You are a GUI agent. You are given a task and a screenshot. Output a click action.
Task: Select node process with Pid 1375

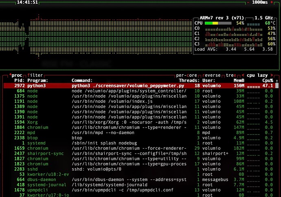139,96
